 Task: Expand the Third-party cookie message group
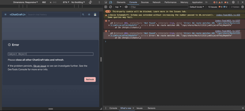point(108,11)
